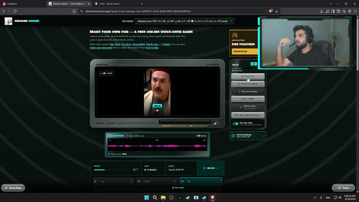This screenshot has height=202, width=359.
Task: Click the pink overlap waveform track
Action: (x=157, y=146)
